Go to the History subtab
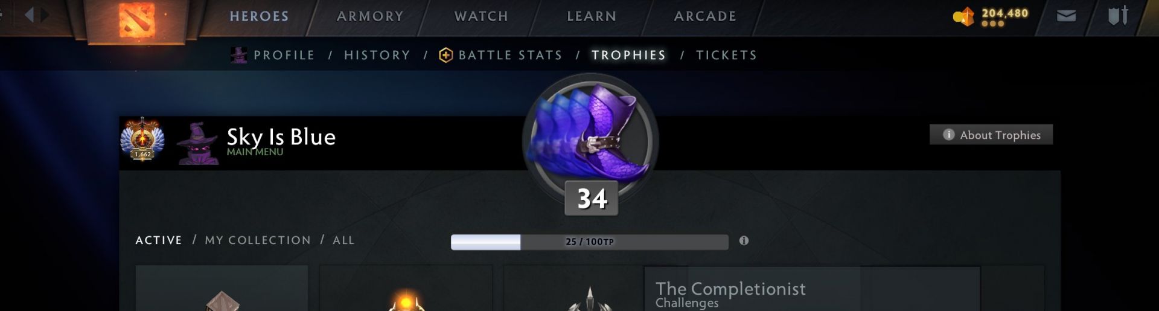1159x311 pixels. click(x=377, y=55)
